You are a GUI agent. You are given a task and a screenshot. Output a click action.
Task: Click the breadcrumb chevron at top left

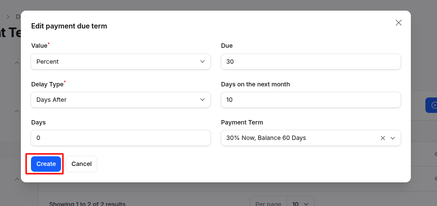[x=8, y=17]
